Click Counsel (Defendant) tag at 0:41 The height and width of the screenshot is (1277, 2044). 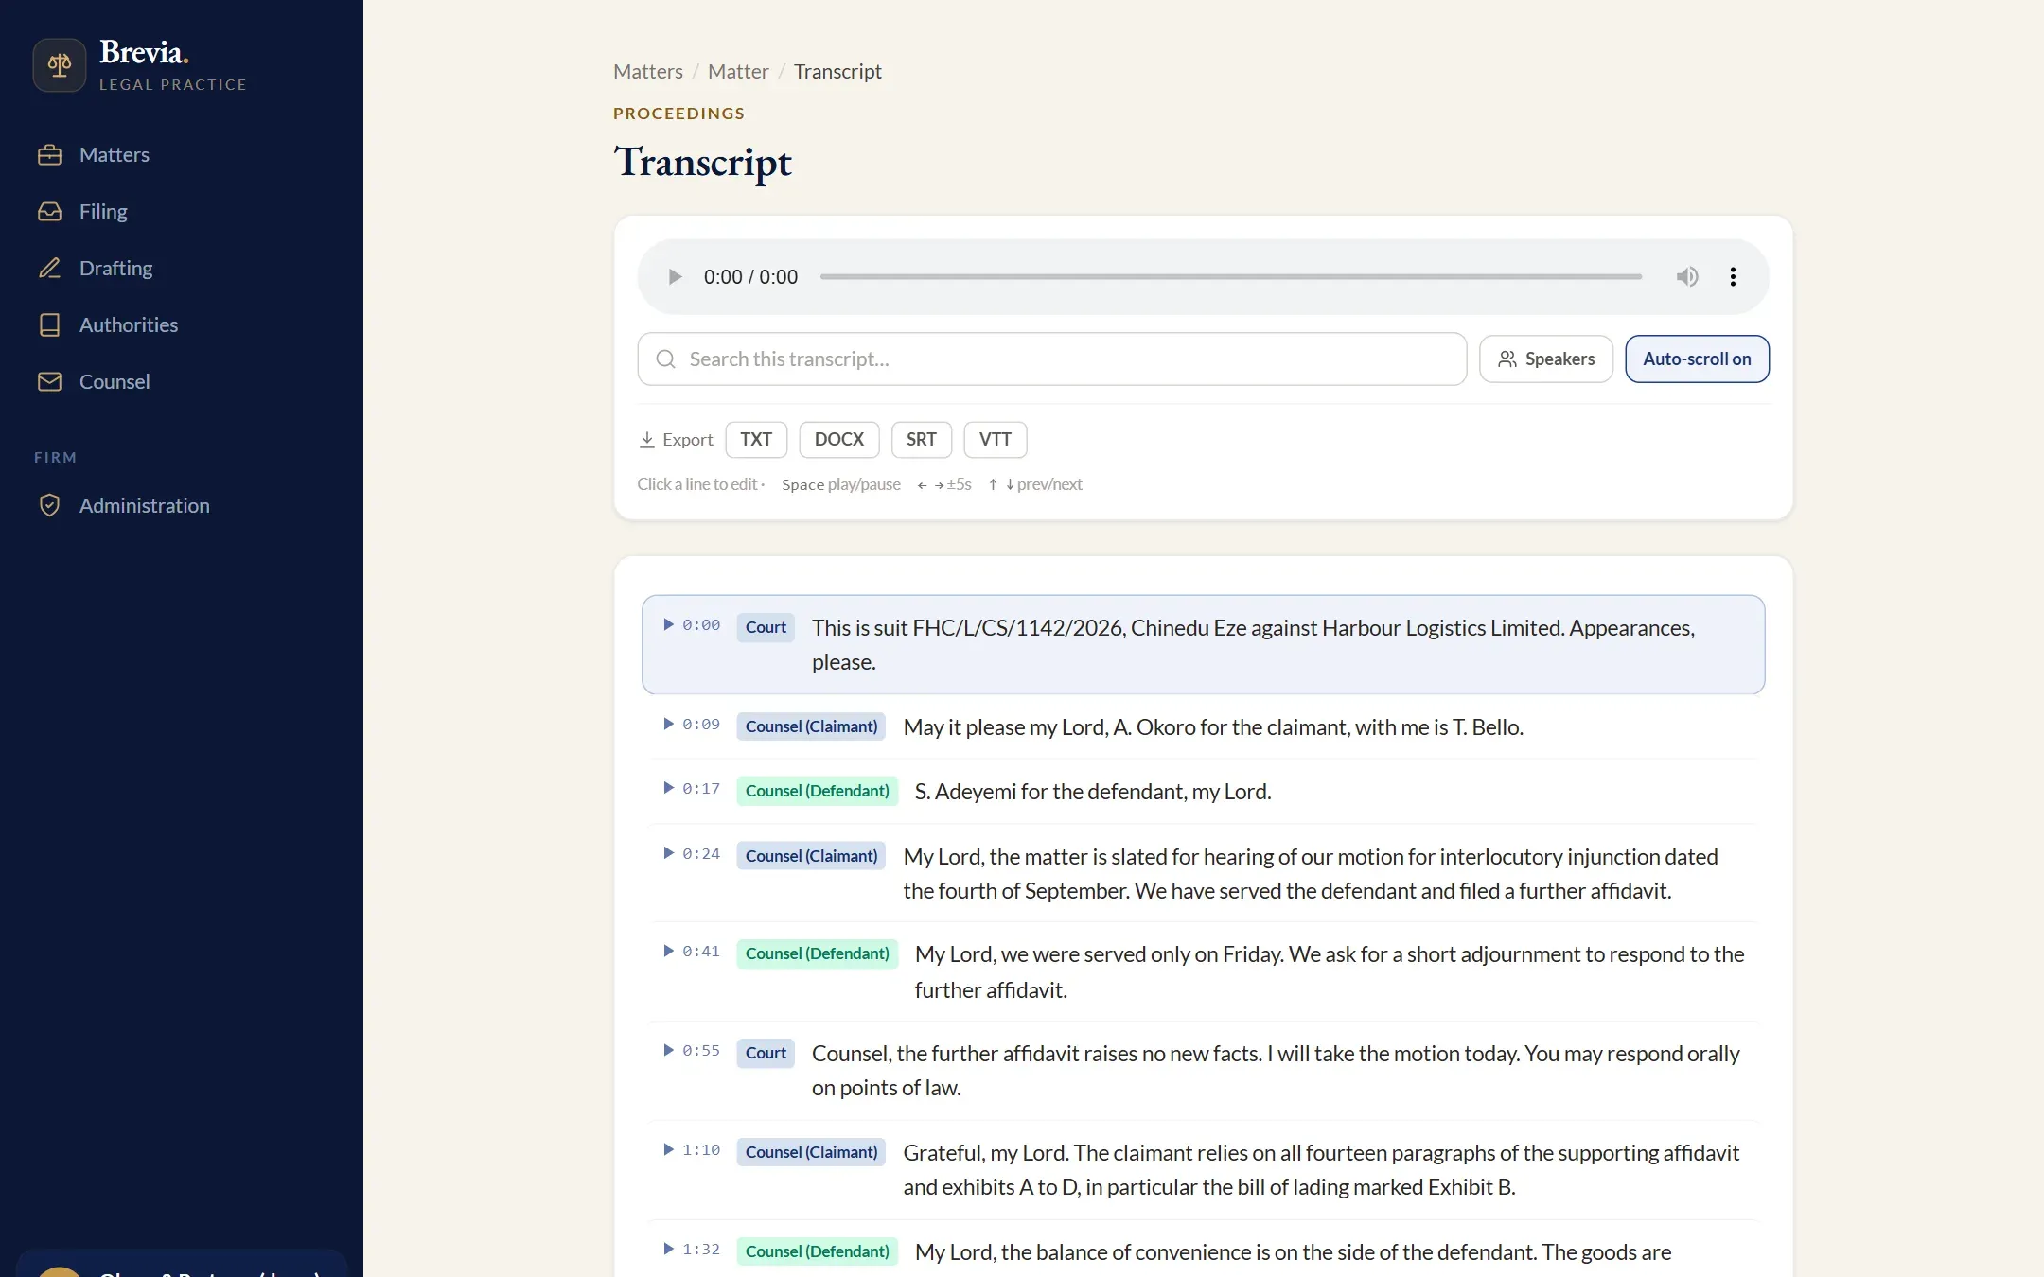pos(817,953)
